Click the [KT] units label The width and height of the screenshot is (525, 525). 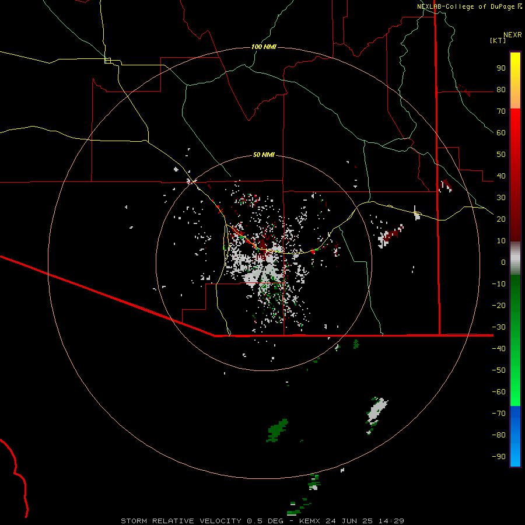(x=498, y=40)
